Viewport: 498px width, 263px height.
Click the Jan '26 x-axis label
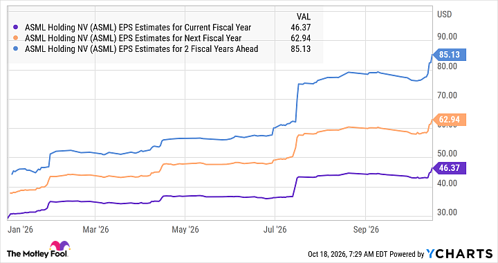click(x=20, y=229)
